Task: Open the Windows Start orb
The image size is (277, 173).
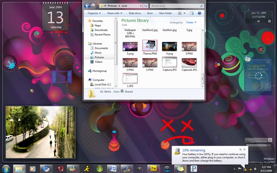Action: [x=6, y=169]
